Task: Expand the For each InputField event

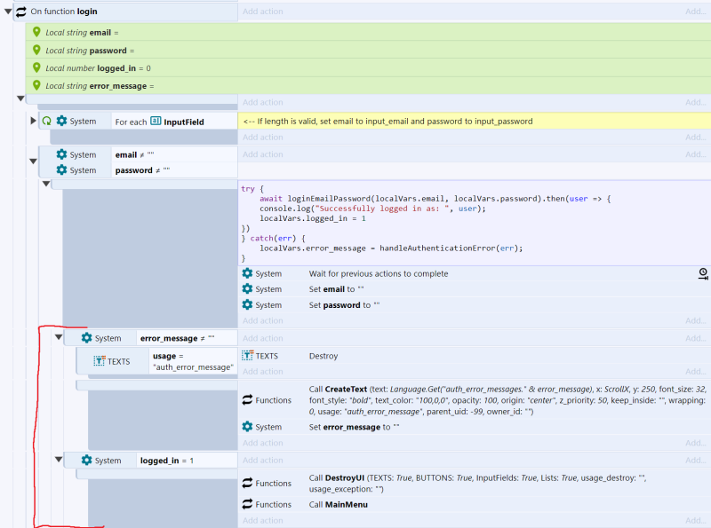Action: (x=33, y=121)
